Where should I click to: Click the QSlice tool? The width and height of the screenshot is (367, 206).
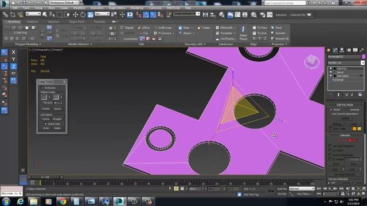[x=144, y=27]
